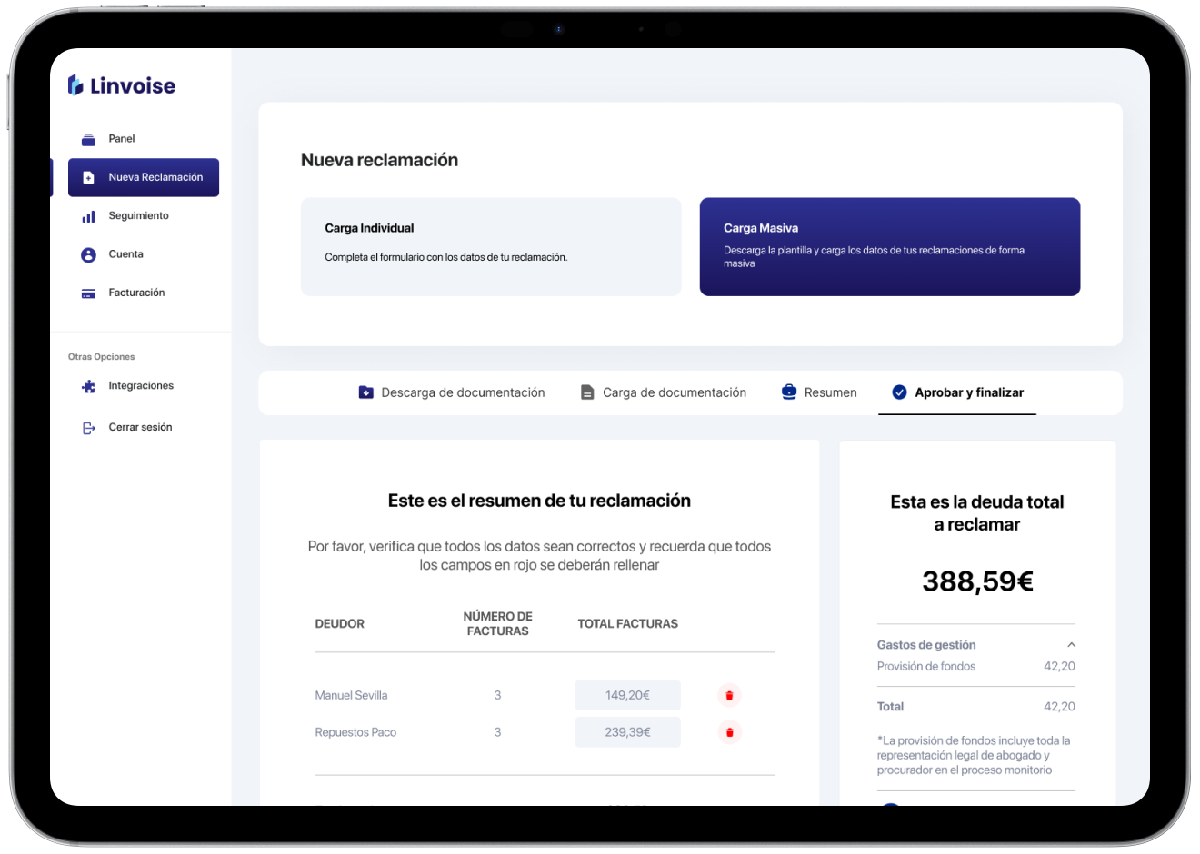Screen dimensions: 1200x854
Task: Click the Resumen briefcase icon
Action: click(789, 392)
